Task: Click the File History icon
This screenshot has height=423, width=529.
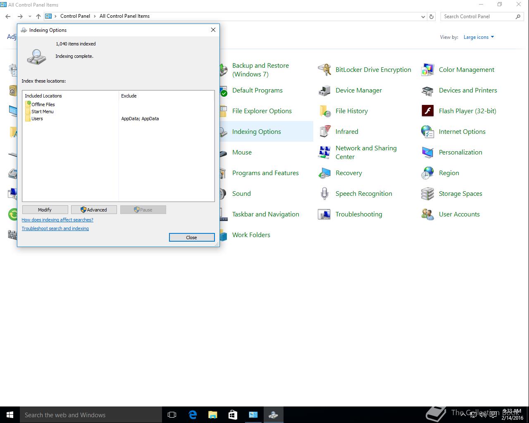Action: [324, 111]
